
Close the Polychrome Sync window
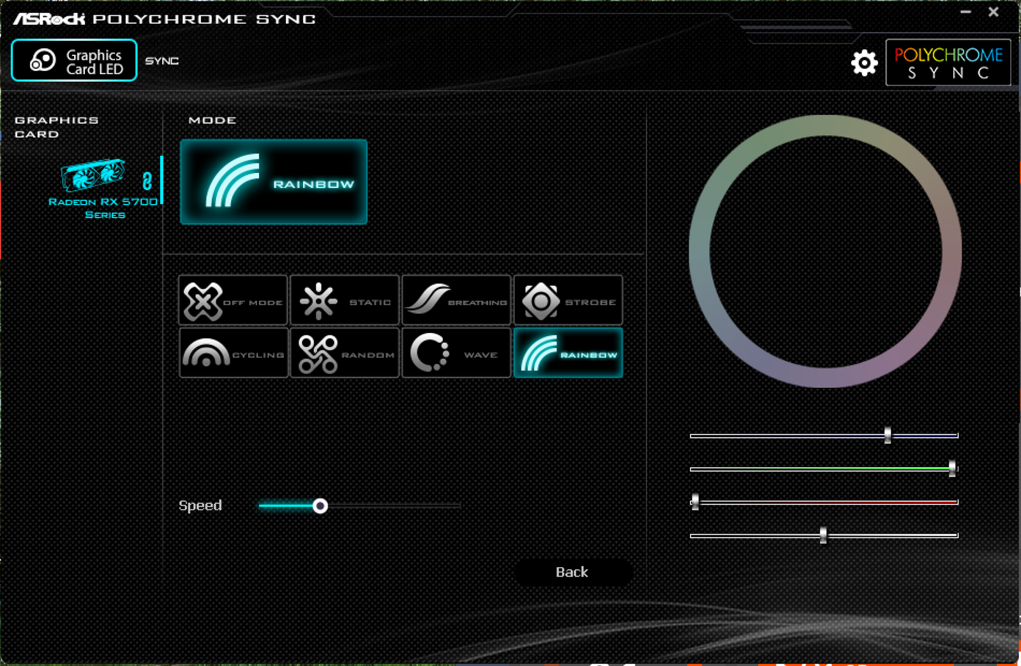pyautogui.click(x=994, y=12)
